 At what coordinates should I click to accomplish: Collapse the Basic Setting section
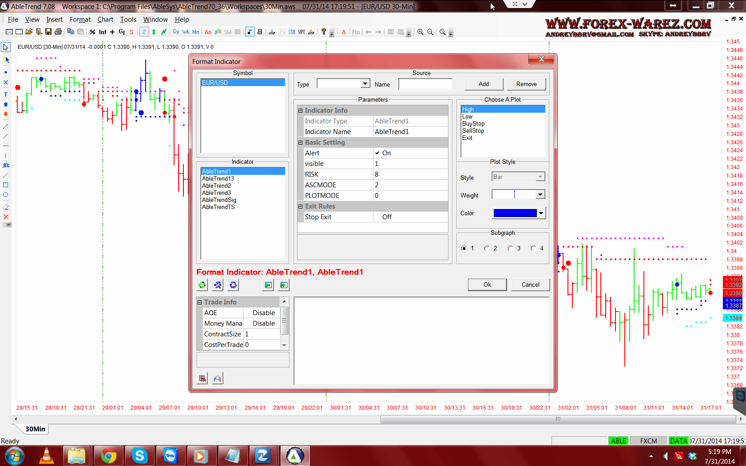pos(301,142)
